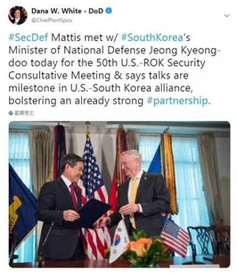This screenshot has width=237, height=273.
Task: Click the small American table flag
Action: point(175,237)
